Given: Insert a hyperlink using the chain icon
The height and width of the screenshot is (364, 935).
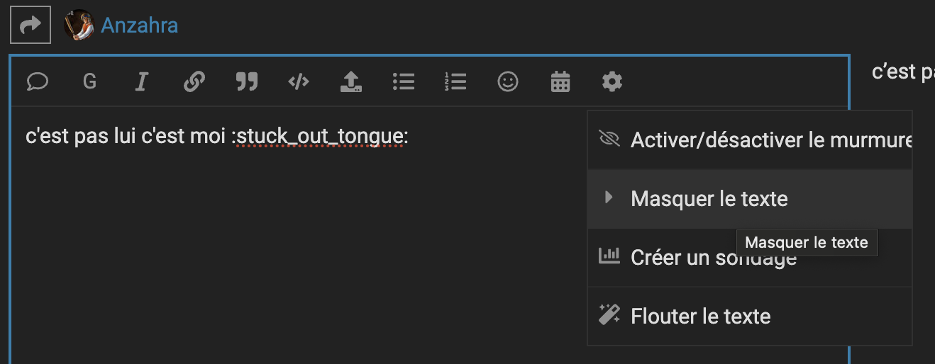Looking at the screenshot, I should [x=194, y=82].
